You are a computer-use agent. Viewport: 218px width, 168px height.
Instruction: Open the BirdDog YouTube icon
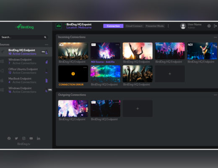coord(31,138)
